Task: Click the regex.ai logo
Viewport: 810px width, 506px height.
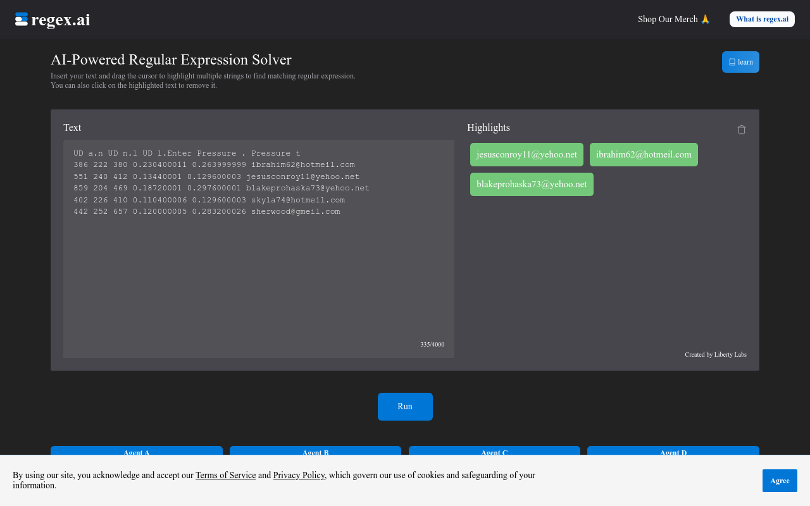Action: click(53, 20)
